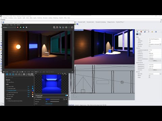
Task: Click Asset Editor render teapot icon
Action: (29, 74)
